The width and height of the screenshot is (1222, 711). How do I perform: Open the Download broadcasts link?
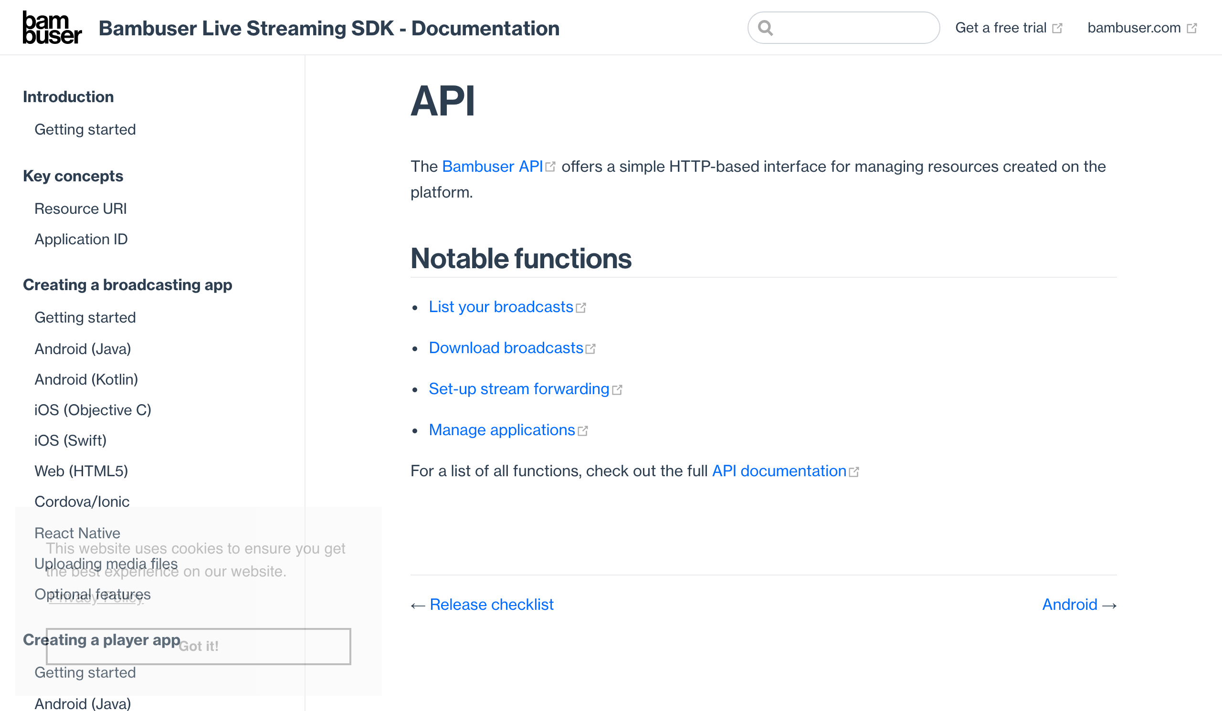[x=506, y=348]
